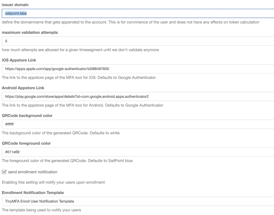Click the QRCode background color field
The height and width of the screenshot is (215, 274).
pyautogui.click(x=137, y=124)
